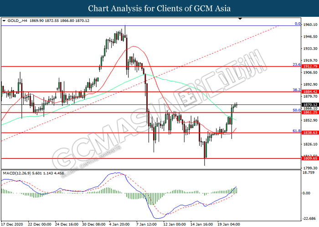Select the 1884.42 red price label
Viewport: 319px width, 227px height.
[310, 92]
